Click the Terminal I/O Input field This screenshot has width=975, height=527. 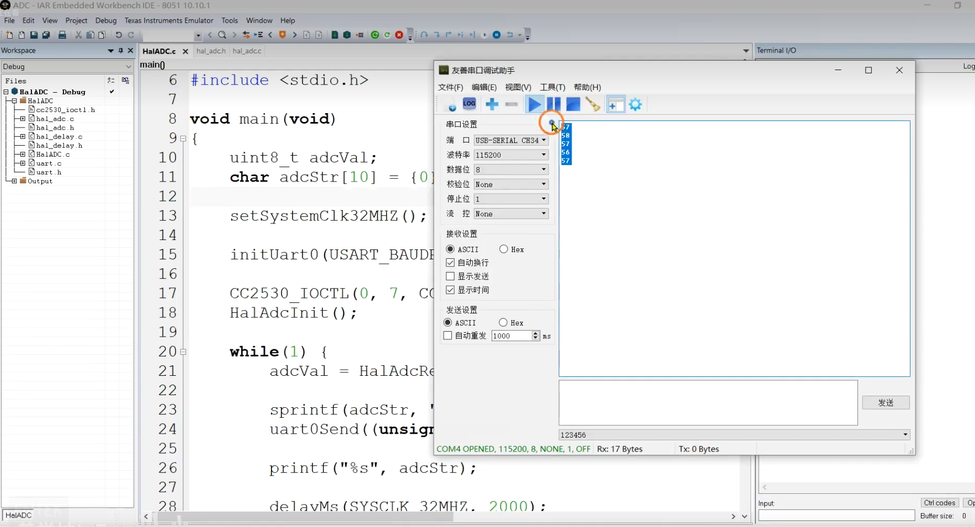(x=837, y=515)
